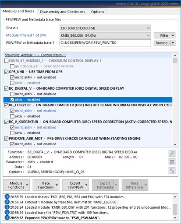Click info icon beside Exported FSW/PSW entry

tap(7, 218)
